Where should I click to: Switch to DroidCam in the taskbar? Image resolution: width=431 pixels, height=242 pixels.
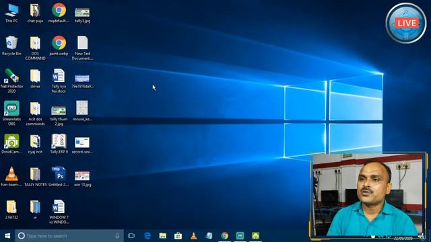coord(255,236)
